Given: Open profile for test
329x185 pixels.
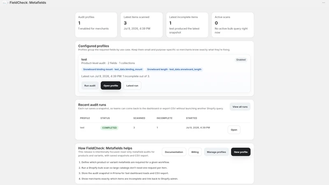Looking at the screenshot, I should click(x=111, y=86).
